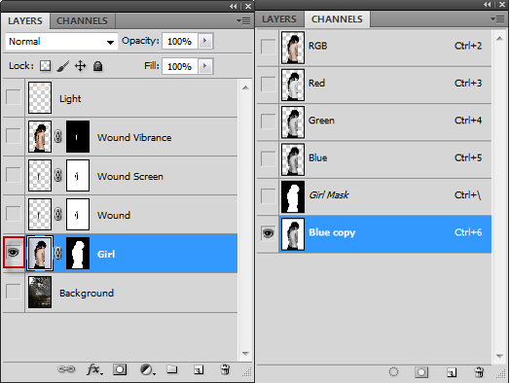
Task: Lock transparent pixels icon
Action: 45,66
